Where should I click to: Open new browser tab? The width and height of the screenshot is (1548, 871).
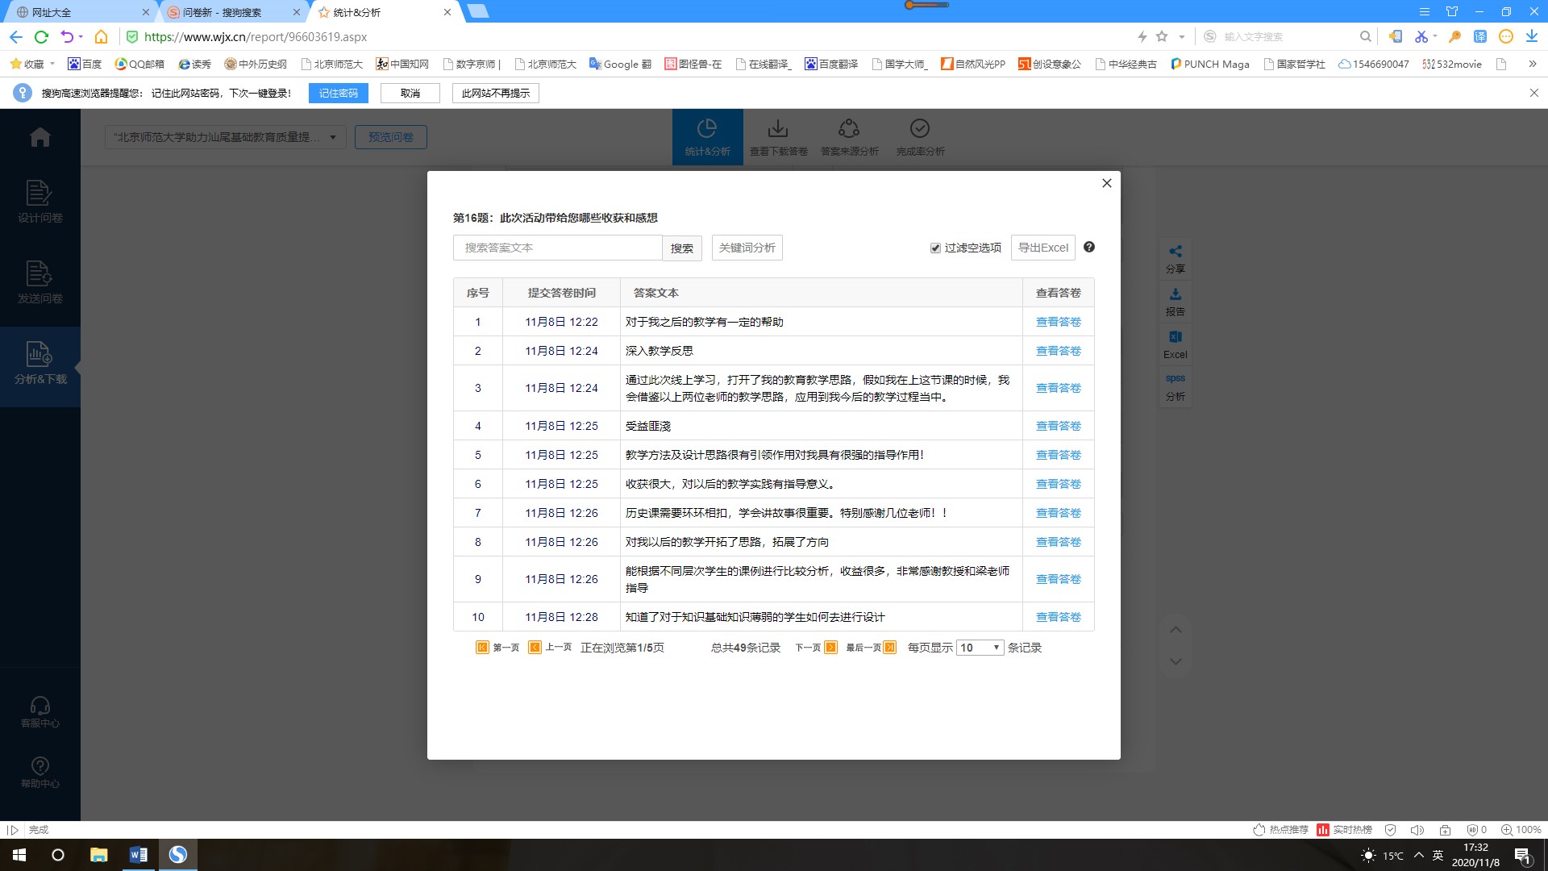478,11
